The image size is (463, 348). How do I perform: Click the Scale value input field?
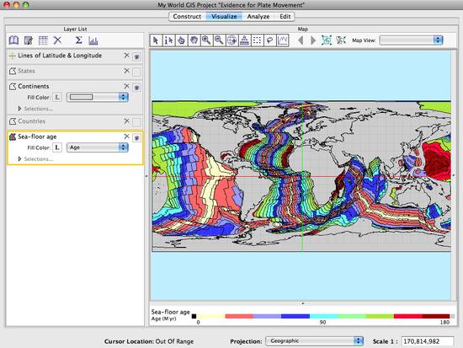(x=428, y=341)
